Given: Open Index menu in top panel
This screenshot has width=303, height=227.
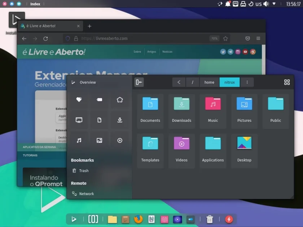Looking at the screenshot, I should (x=35, y=4).
